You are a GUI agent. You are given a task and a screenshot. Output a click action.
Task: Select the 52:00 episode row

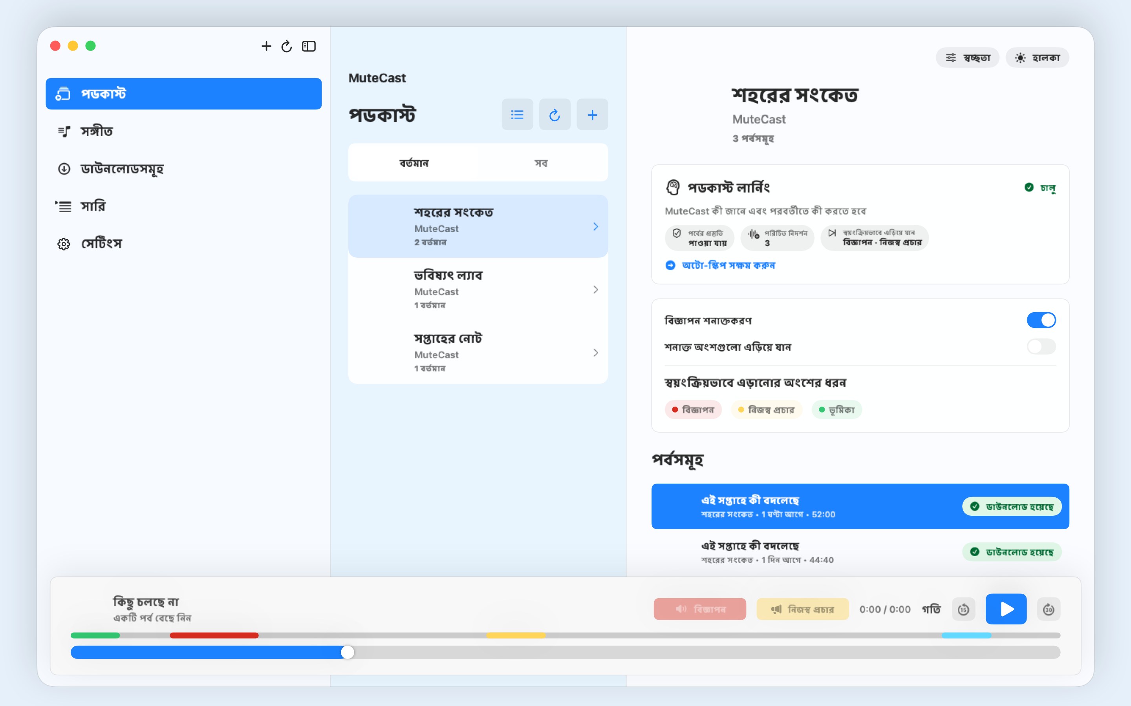[x=860, y=506]
